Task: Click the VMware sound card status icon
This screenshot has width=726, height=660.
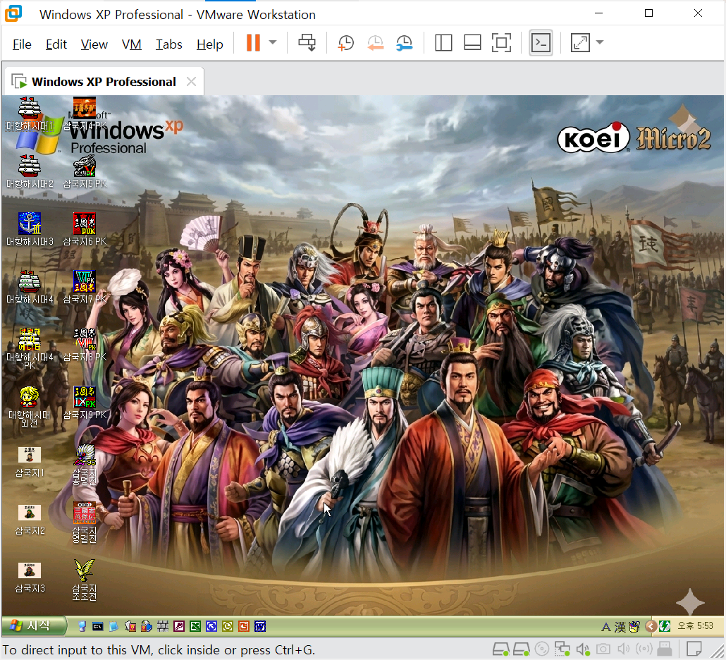Action: [582, 649]
